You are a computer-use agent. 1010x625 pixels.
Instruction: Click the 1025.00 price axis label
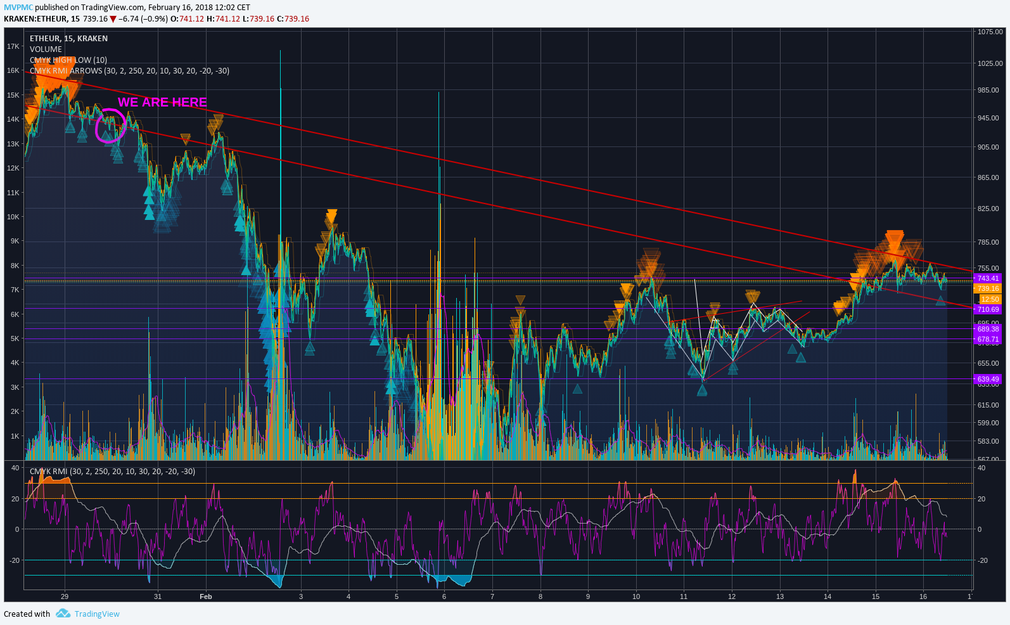click(x=990, y=63)
